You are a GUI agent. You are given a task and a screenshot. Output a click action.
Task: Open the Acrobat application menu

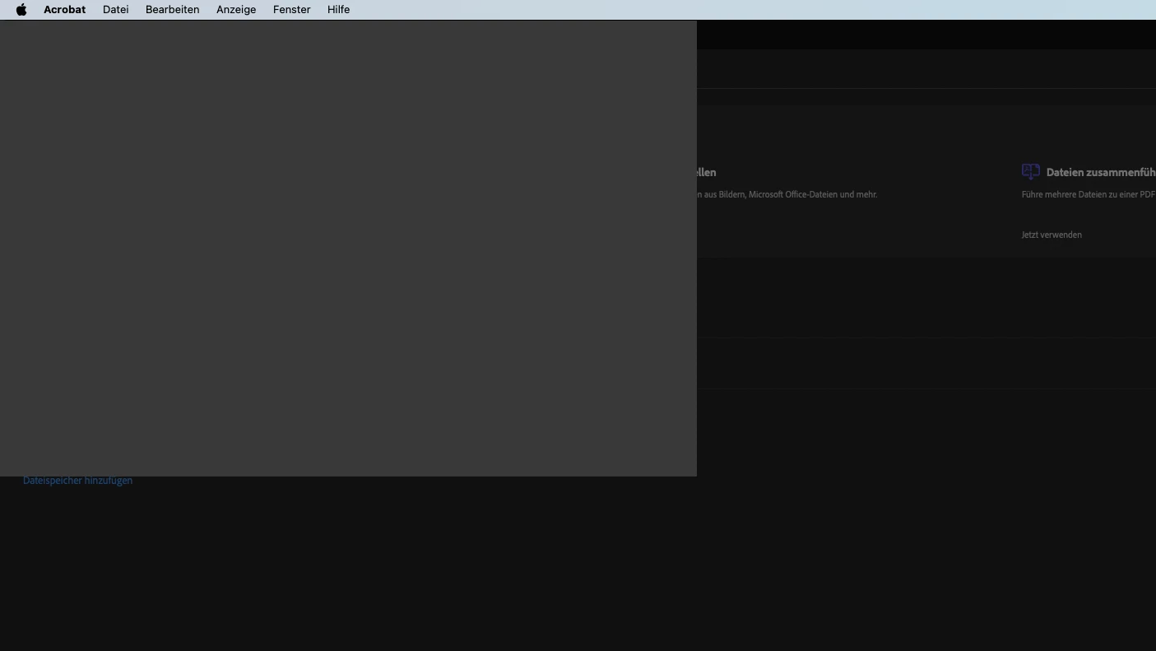(64, 10)
